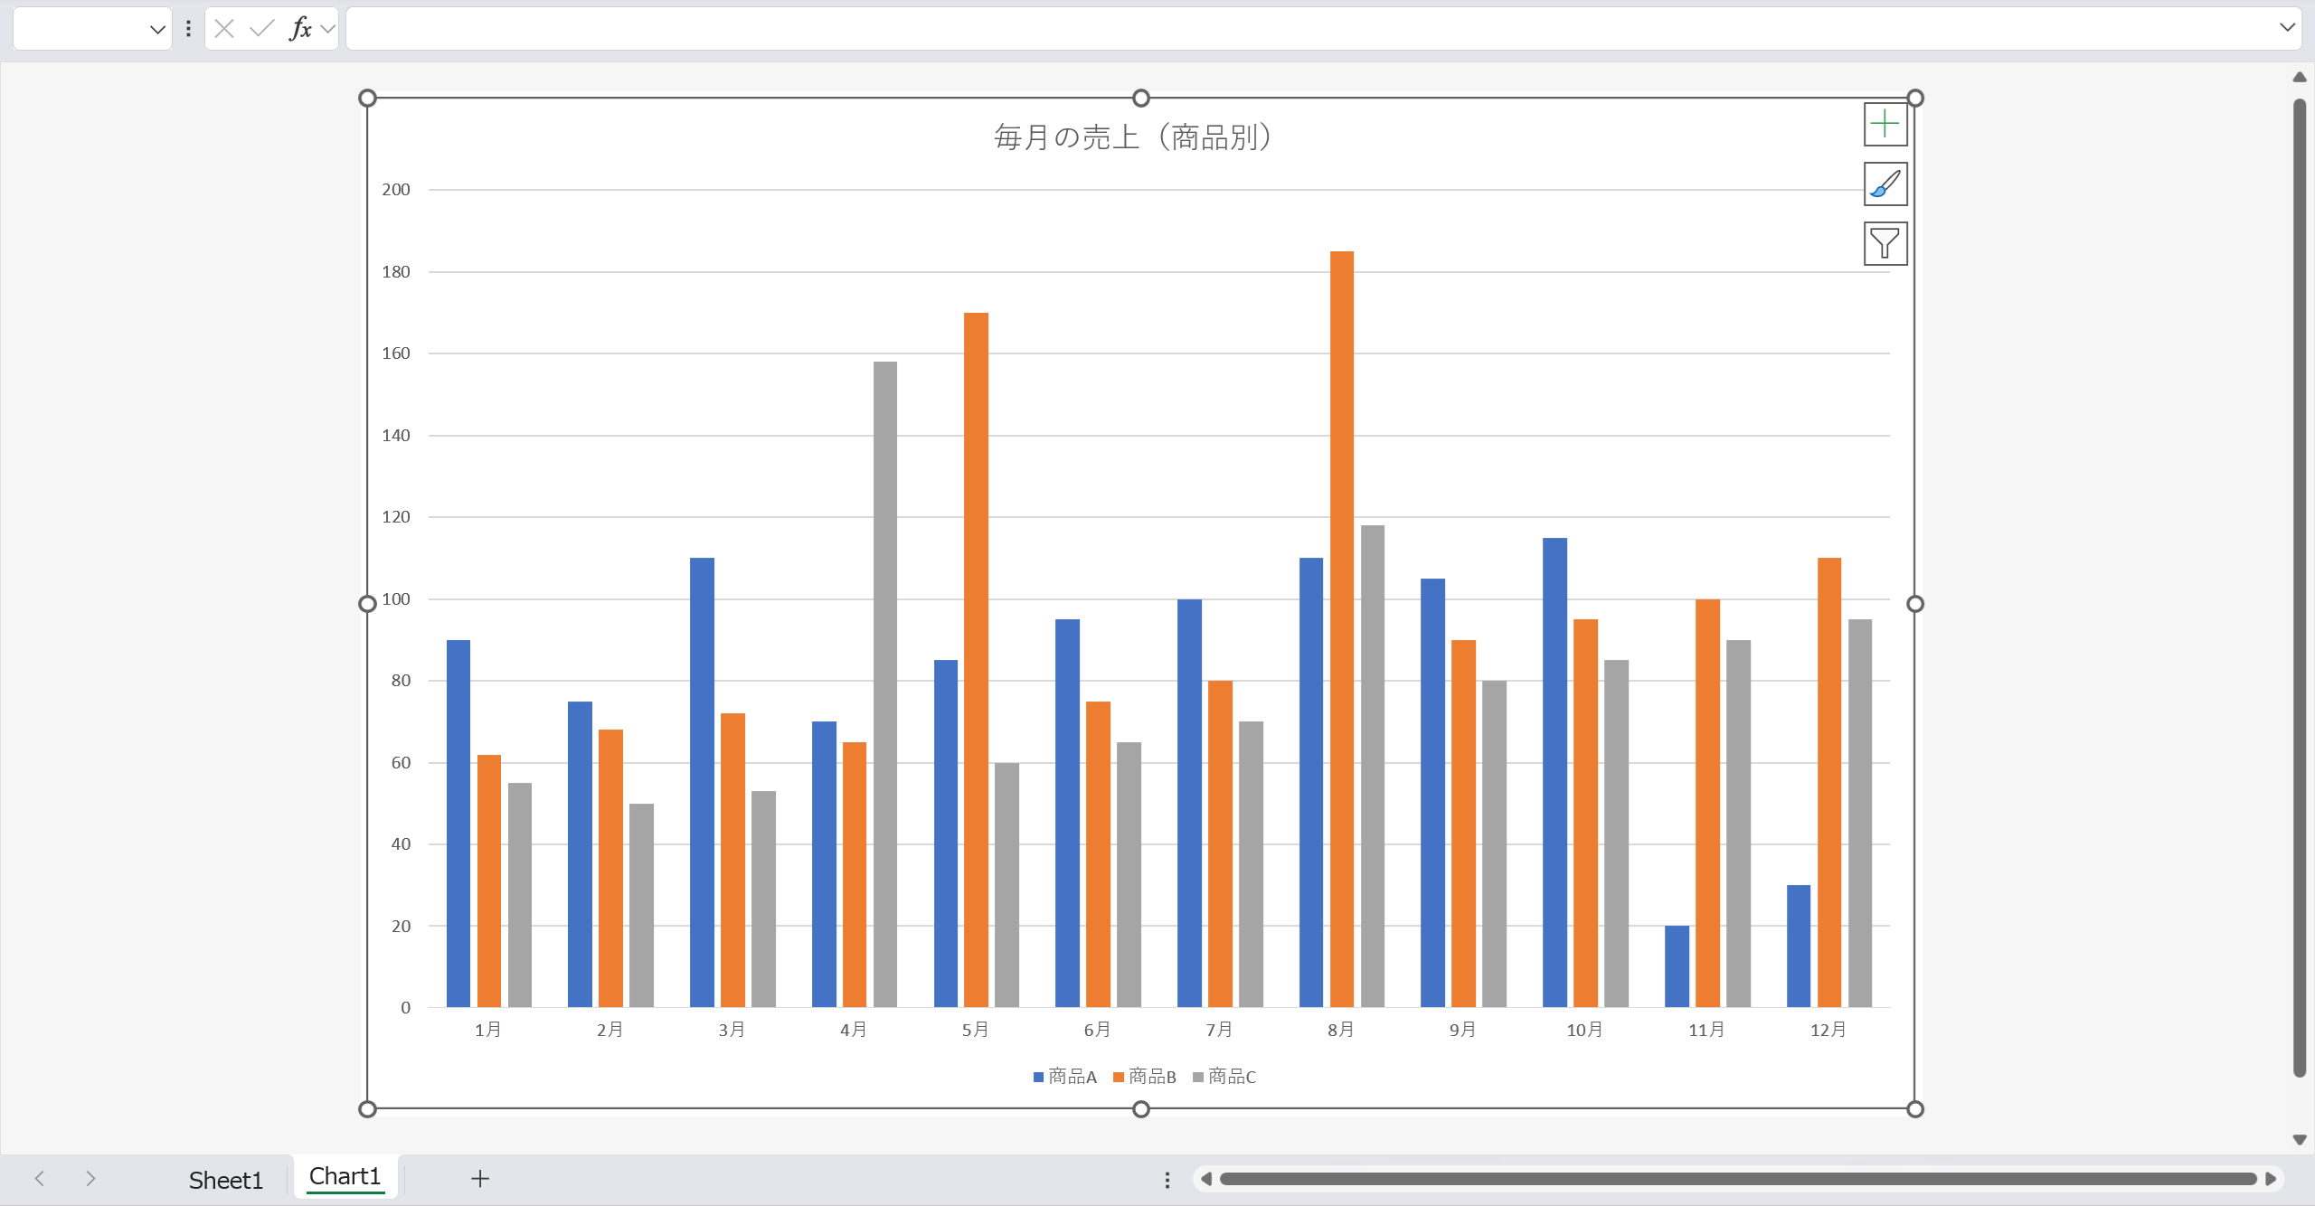Image resolution: width=2315 pixels, height=1206 pixels.
Task: Open the vertical ellipsis menu beside the Name Box
Action: point(188,28)
